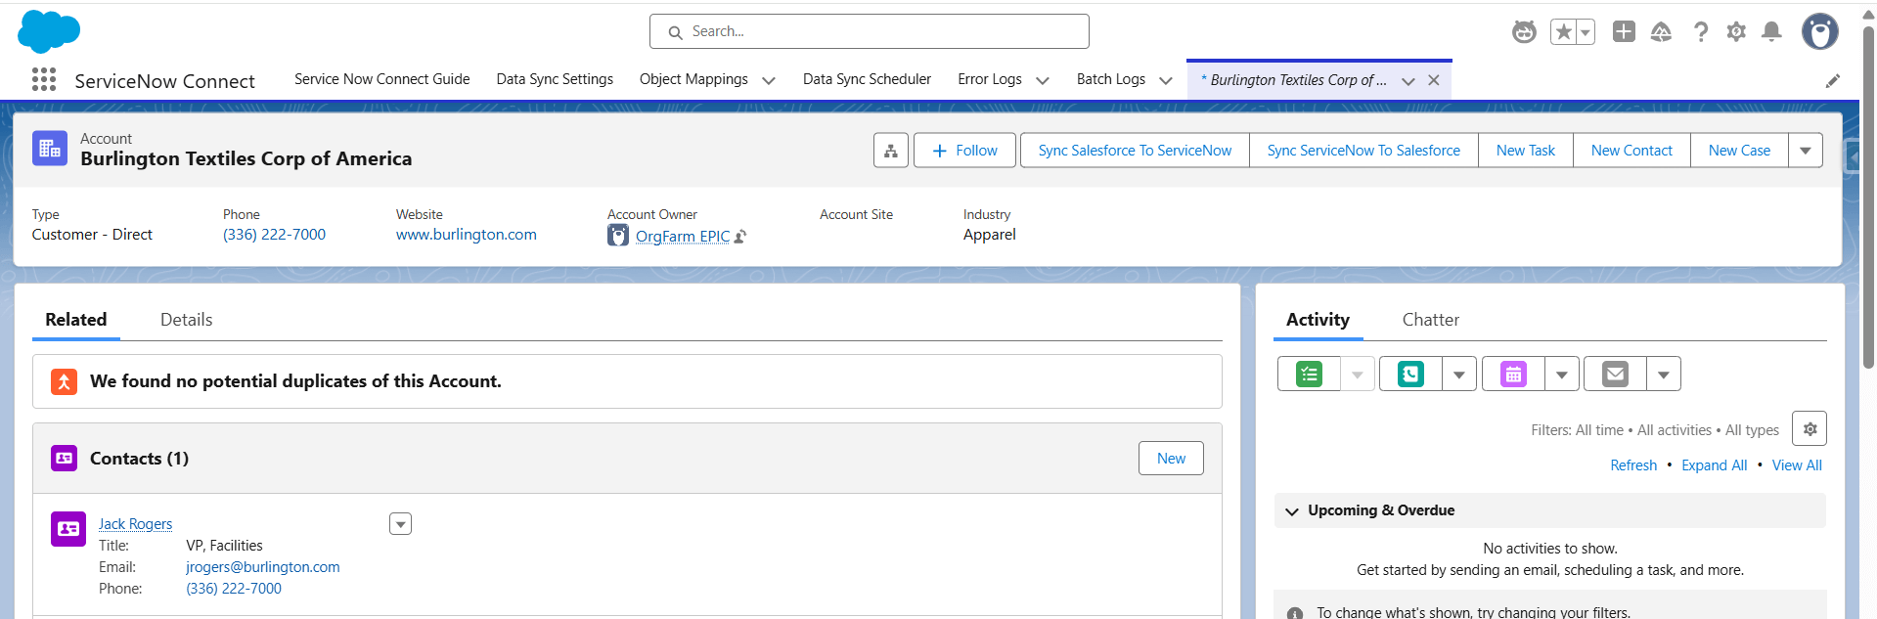Open the Jack Rogers row actions dropdown
This screenshot has width=1877, height=619.
(400, 524)
